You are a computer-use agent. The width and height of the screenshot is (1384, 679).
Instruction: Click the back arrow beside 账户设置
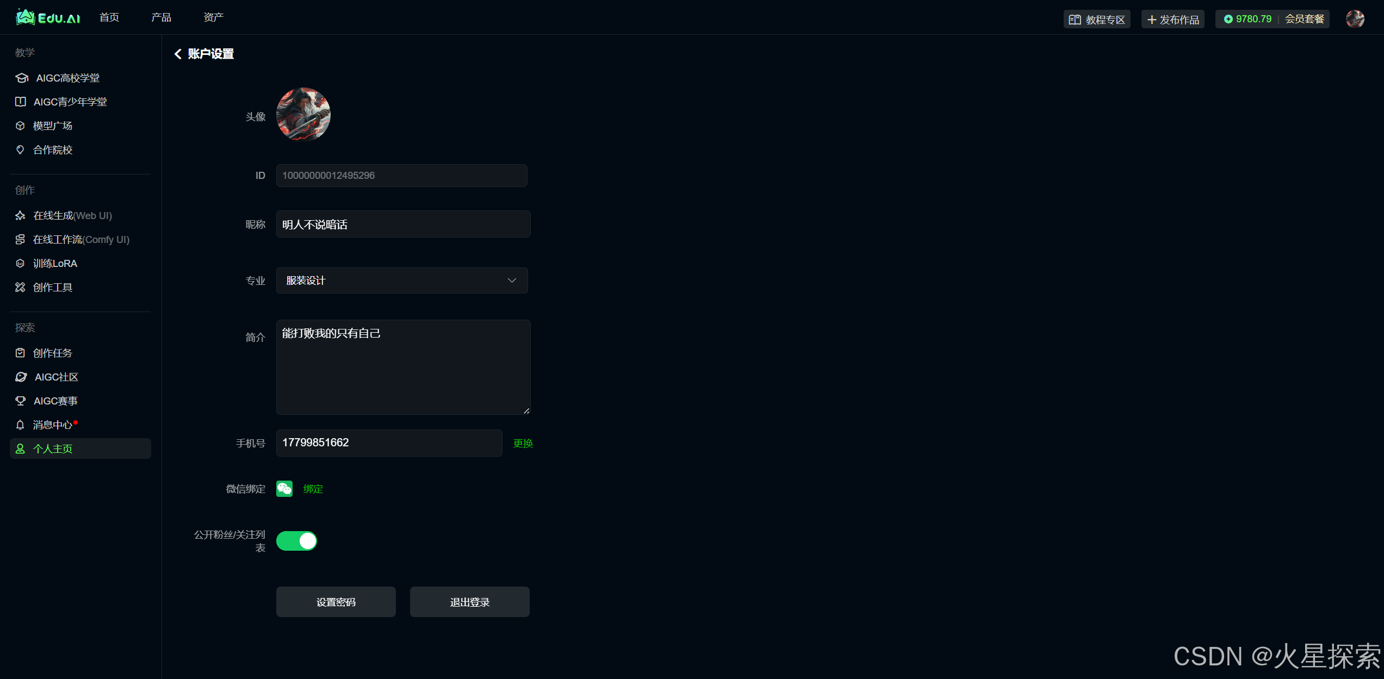click(178, 54)
